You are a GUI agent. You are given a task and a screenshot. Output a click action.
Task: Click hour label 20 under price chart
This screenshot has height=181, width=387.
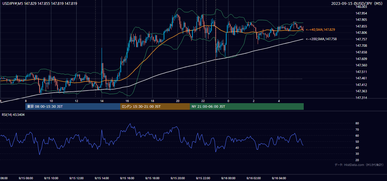coord(178,101)
